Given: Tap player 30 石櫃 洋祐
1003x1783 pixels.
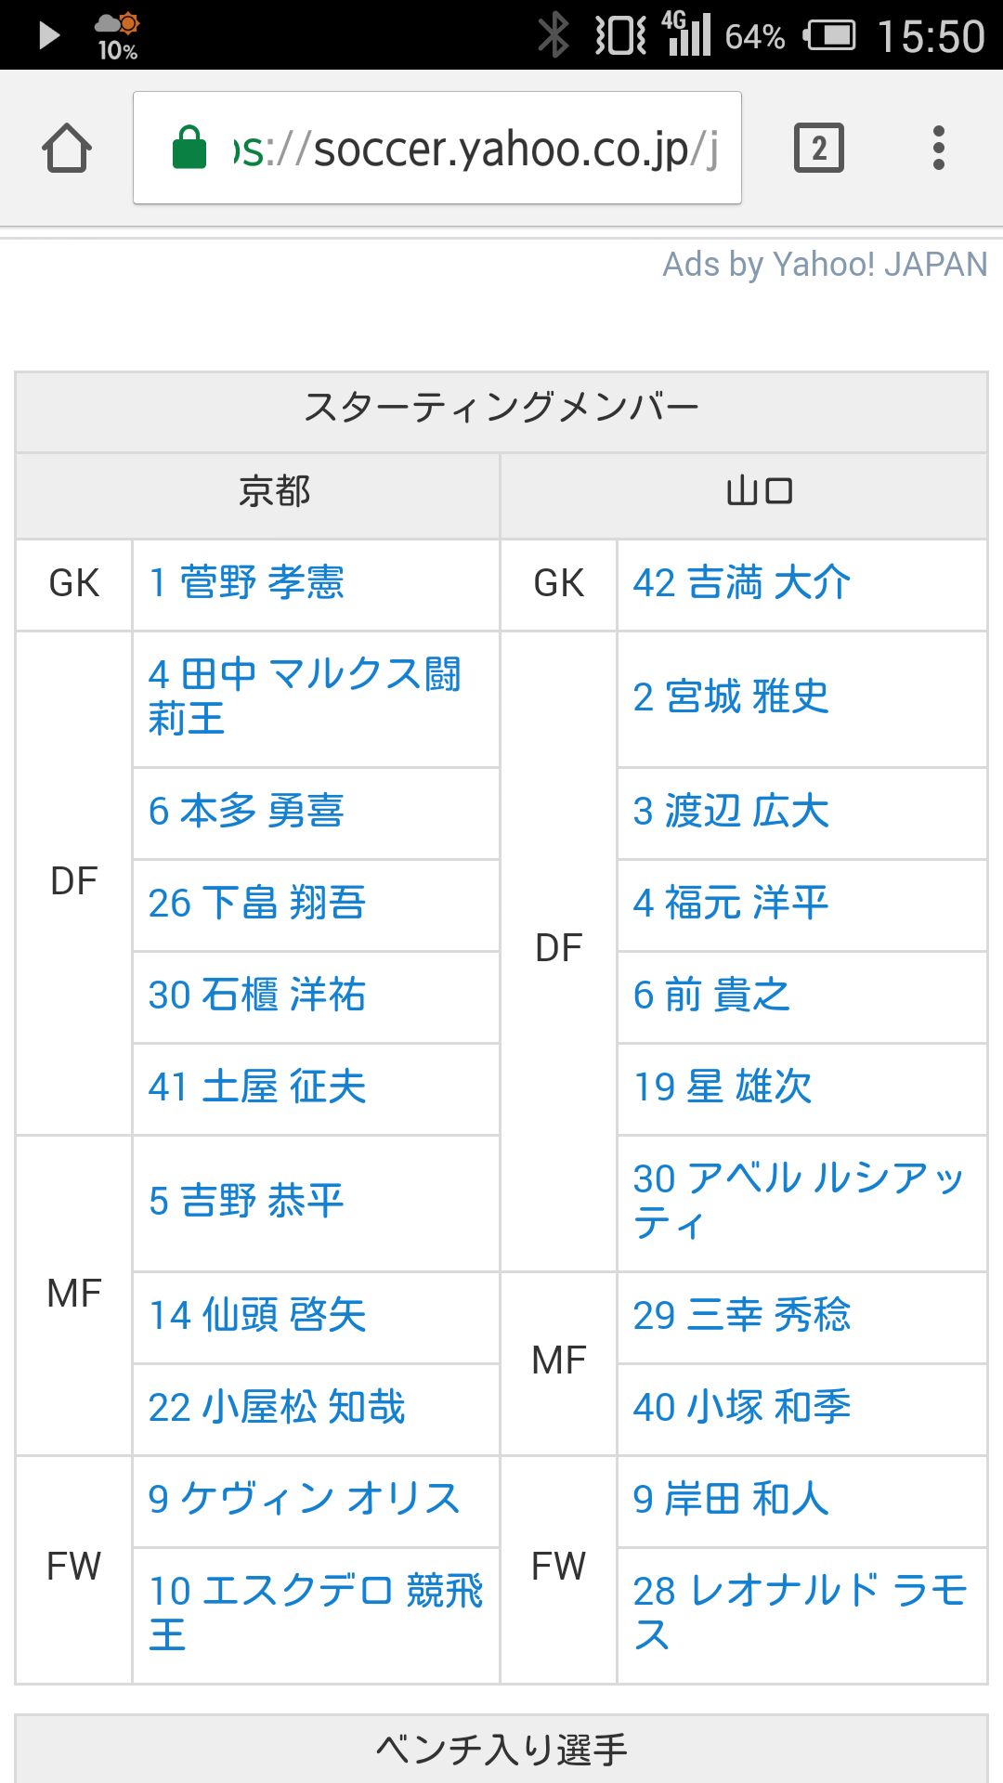Looking at the screenshot, I should point(257,995).
